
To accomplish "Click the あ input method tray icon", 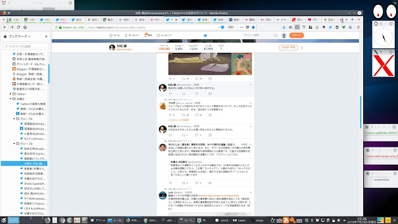I will point(286,220).
